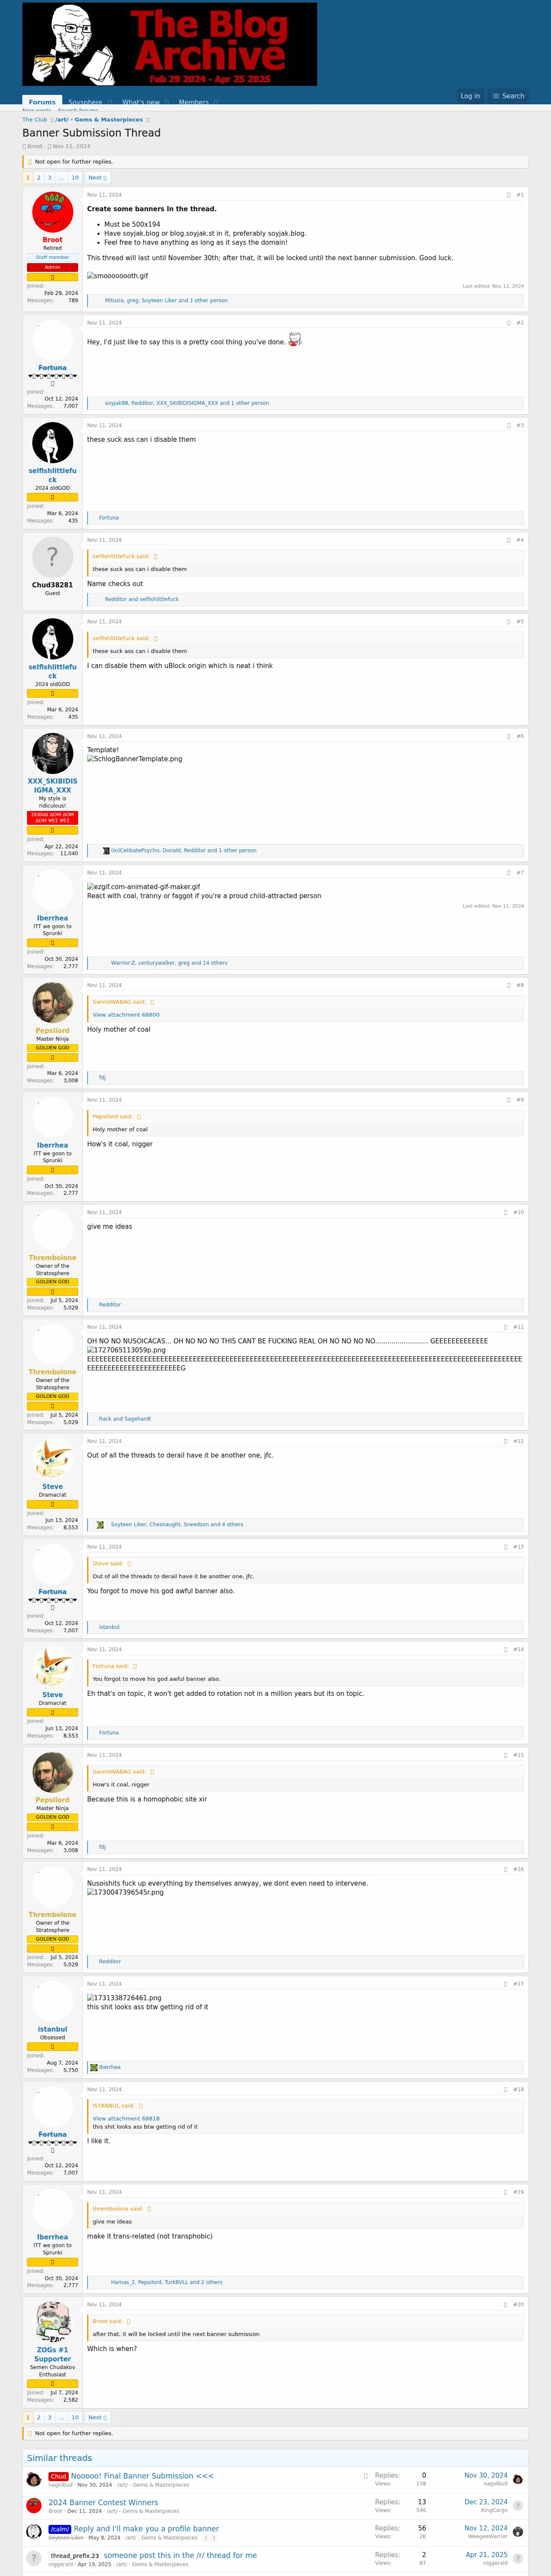Open the "…" page jump below last post
551x2576 pixels.
coord(61,2417)
